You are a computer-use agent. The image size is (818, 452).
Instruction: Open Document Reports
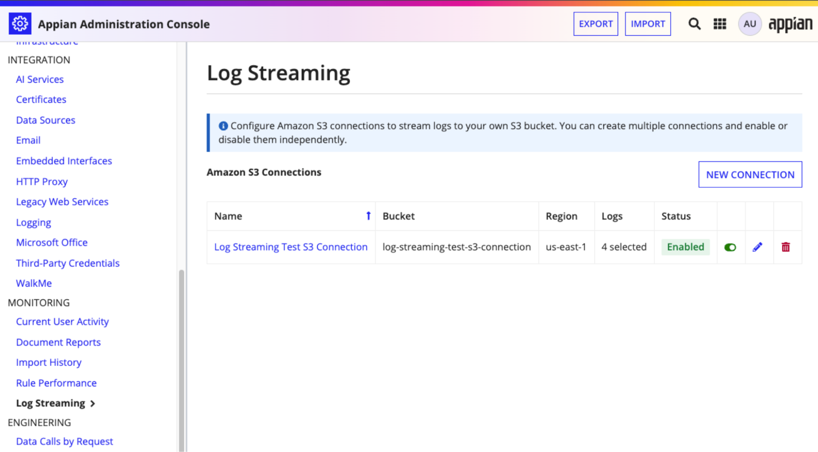click(59, 342)
